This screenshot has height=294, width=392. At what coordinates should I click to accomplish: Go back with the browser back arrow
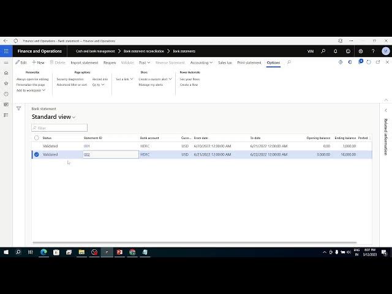click(x=6, y=41)
